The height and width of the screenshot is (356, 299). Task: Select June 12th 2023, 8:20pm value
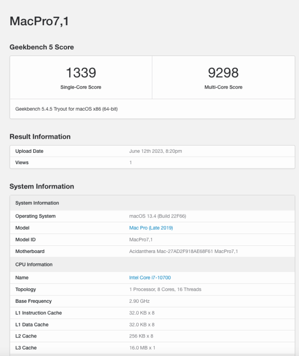tap(156, 151)
